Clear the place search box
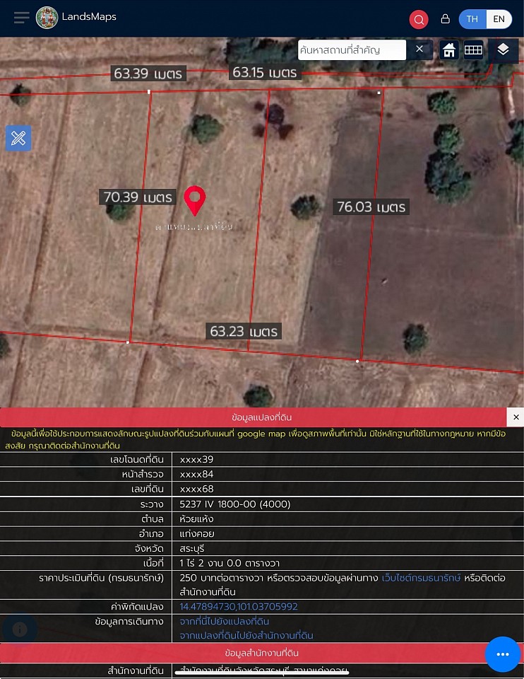Image resolution: width=524 pixels, height=679 pixels. tap(419, 49)
